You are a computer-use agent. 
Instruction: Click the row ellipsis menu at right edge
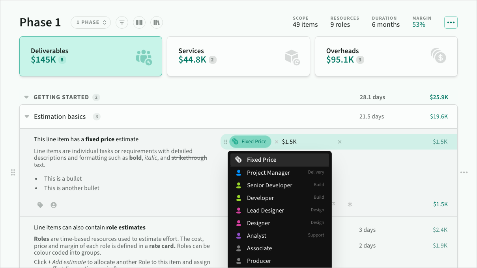point(464,172)
